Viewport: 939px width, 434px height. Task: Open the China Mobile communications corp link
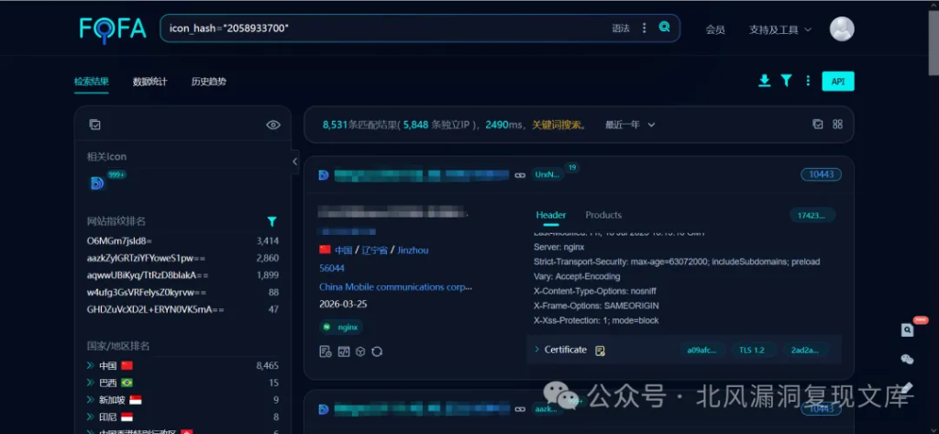(395, 287)
